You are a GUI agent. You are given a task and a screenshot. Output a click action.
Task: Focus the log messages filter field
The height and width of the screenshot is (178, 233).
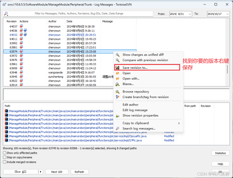pos(79,14)
